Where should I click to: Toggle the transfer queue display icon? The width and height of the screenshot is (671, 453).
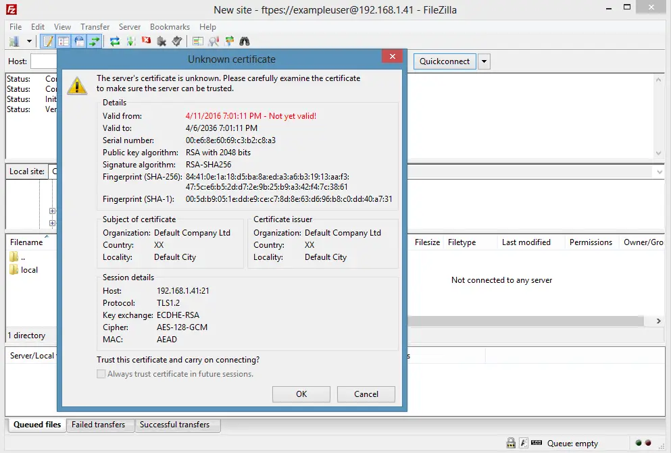pyautogui.click(x=94, y=41)
